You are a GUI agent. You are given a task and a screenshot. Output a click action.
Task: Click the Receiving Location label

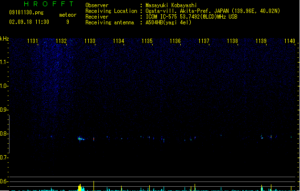click(111, 11)
